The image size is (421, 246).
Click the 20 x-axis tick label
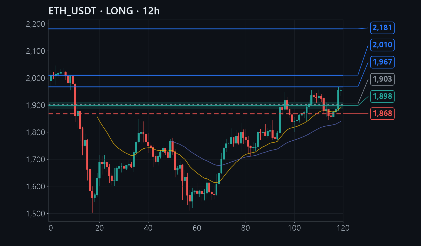[99, 228]
